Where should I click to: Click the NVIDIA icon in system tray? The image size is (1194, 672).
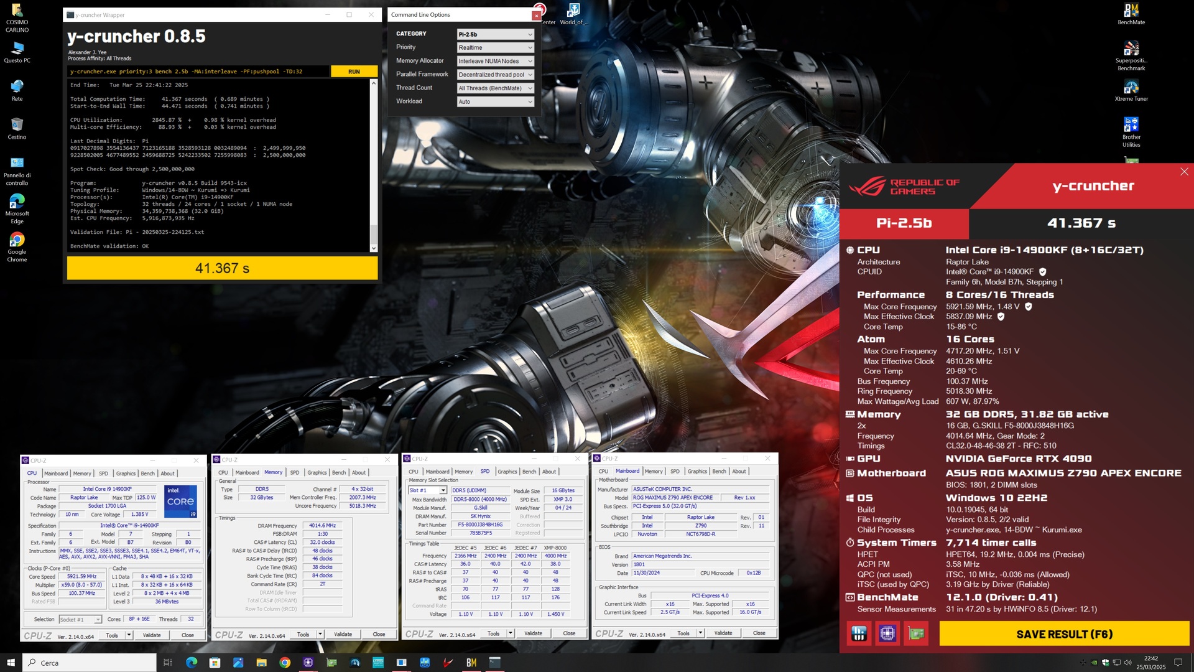[1094, 663]
